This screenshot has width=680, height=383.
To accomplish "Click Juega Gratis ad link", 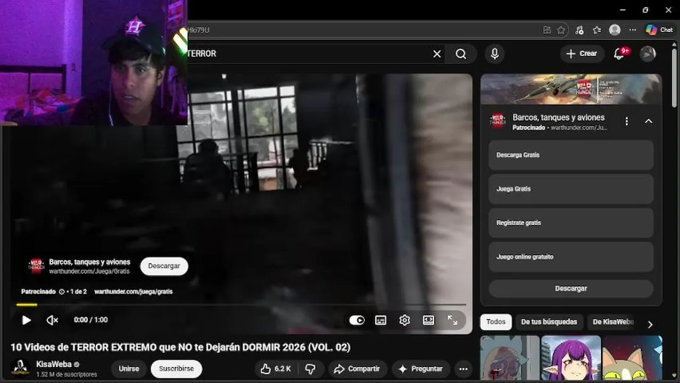I will click(571, 189).
